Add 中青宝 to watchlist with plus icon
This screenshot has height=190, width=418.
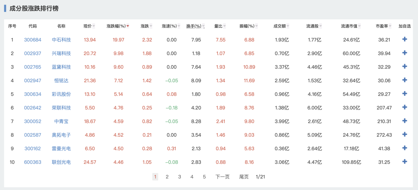pos(405,121)
